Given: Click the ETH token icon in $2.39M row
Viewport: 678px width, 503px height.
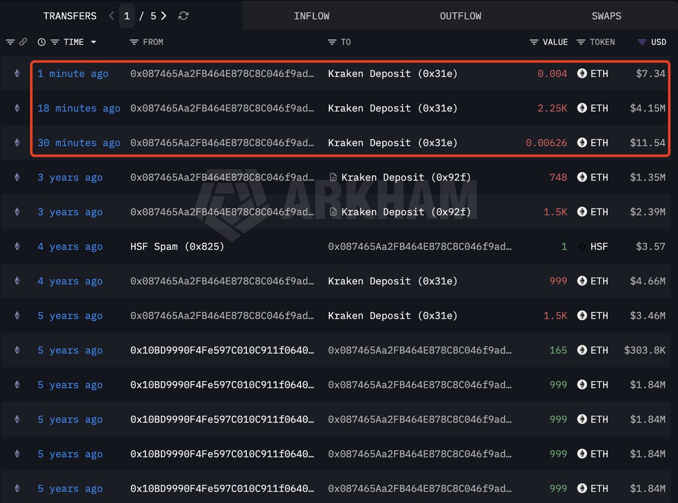Looking at the screenshot, I should pos(582,212).
